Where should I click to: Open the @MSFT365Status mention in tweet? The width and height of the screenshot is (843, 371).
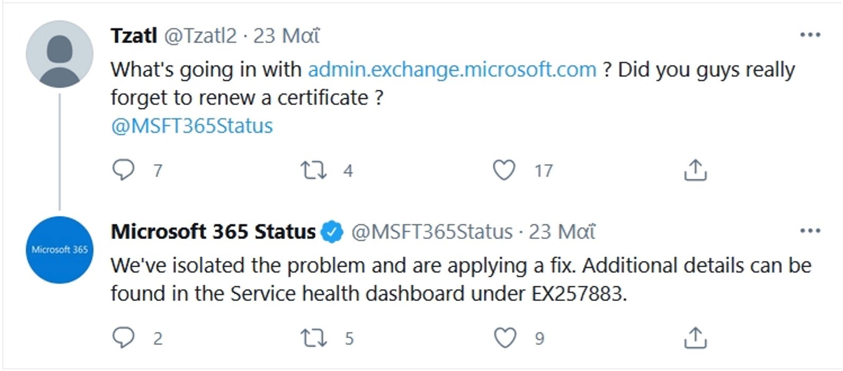[192, 126]
